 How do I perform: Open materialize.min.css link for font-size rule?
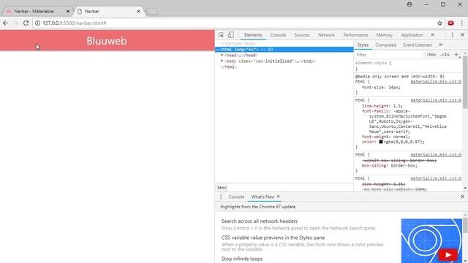click(x=436, y=81)
